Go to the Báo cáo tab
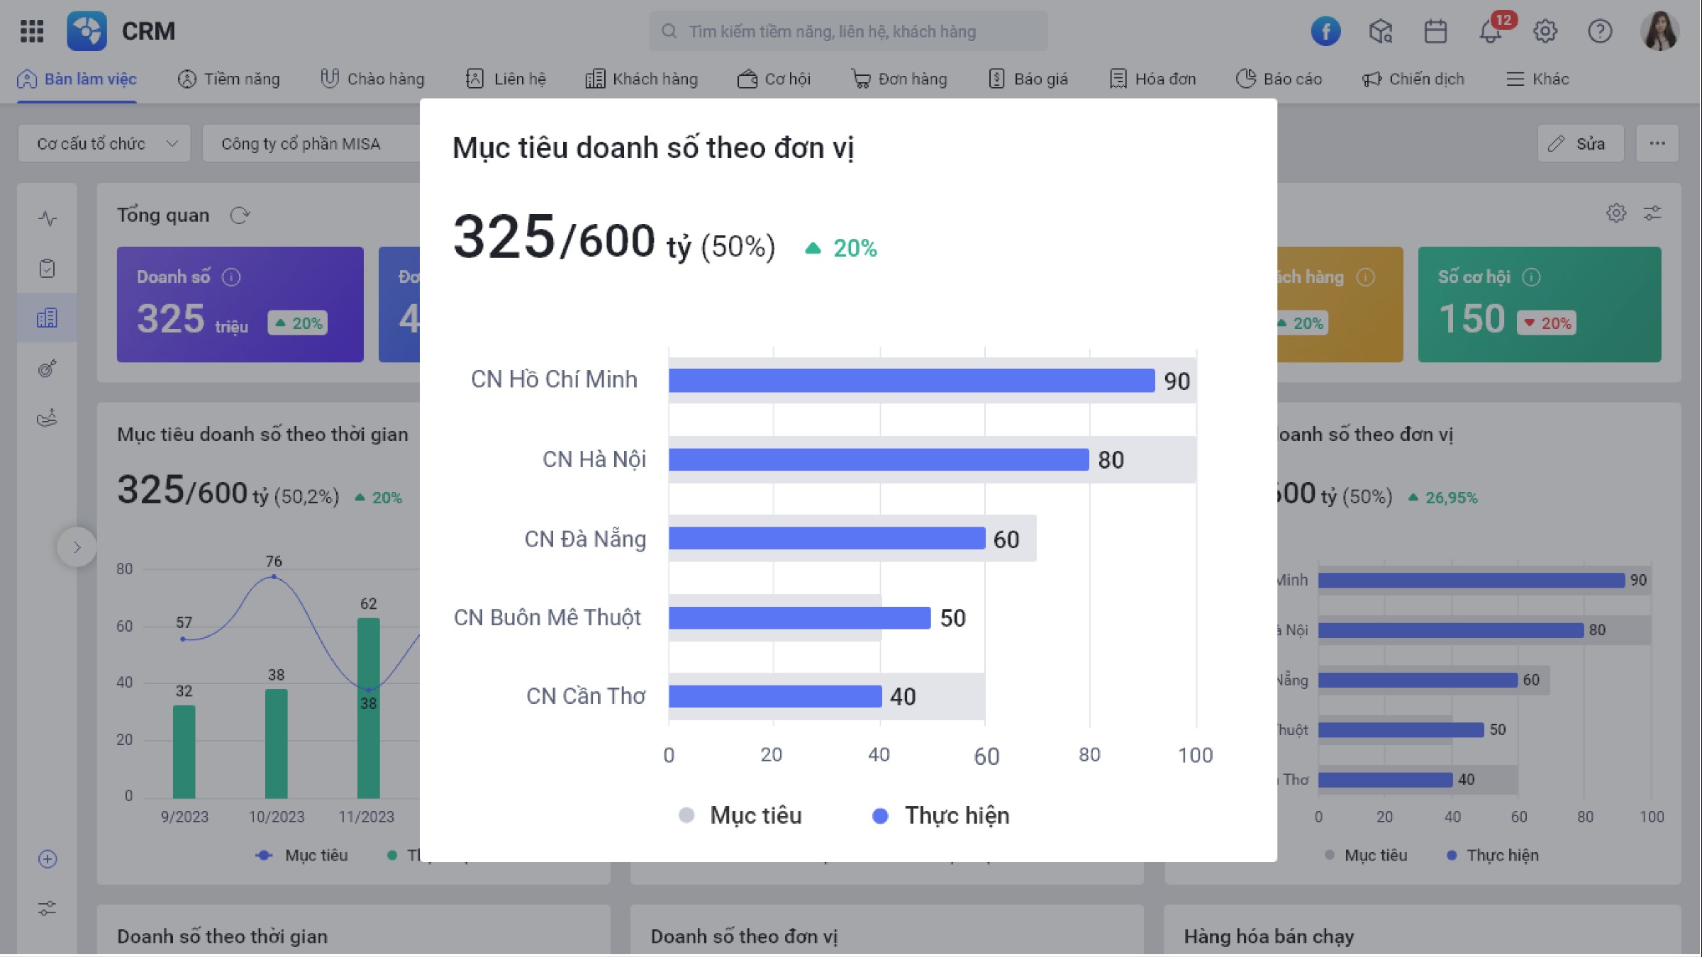Image resolution: width=1702 pixels, height=957 pixels. click(1279, 79)
